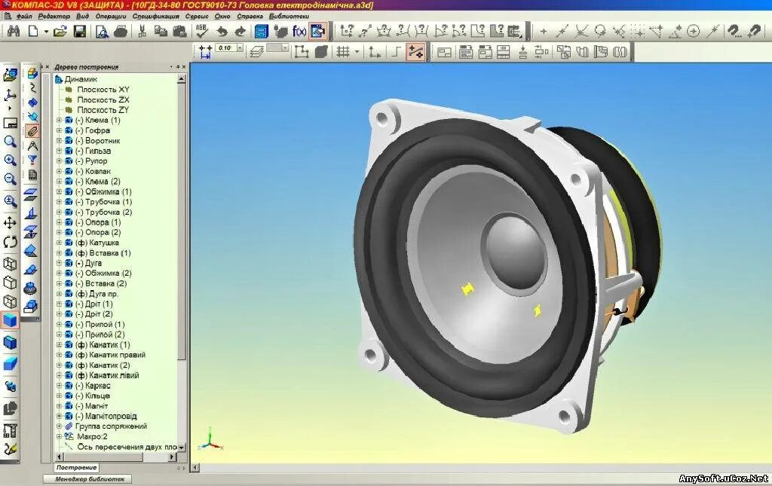
Task: Open the Редактор menu
Action: (x=54, y=17)
